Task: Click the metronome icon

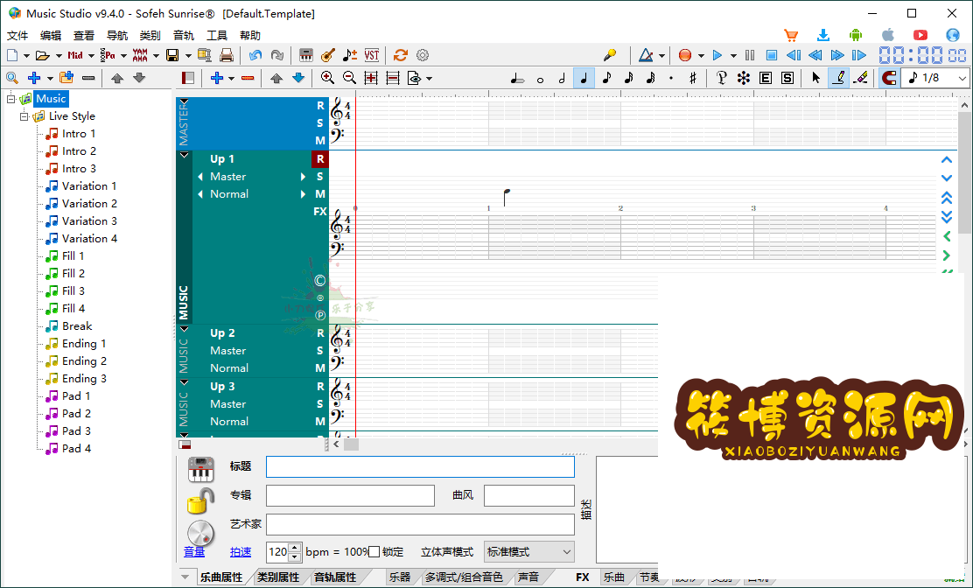Action: tap(646, 55)
